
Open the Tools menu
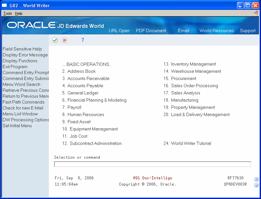pos(8,13)
